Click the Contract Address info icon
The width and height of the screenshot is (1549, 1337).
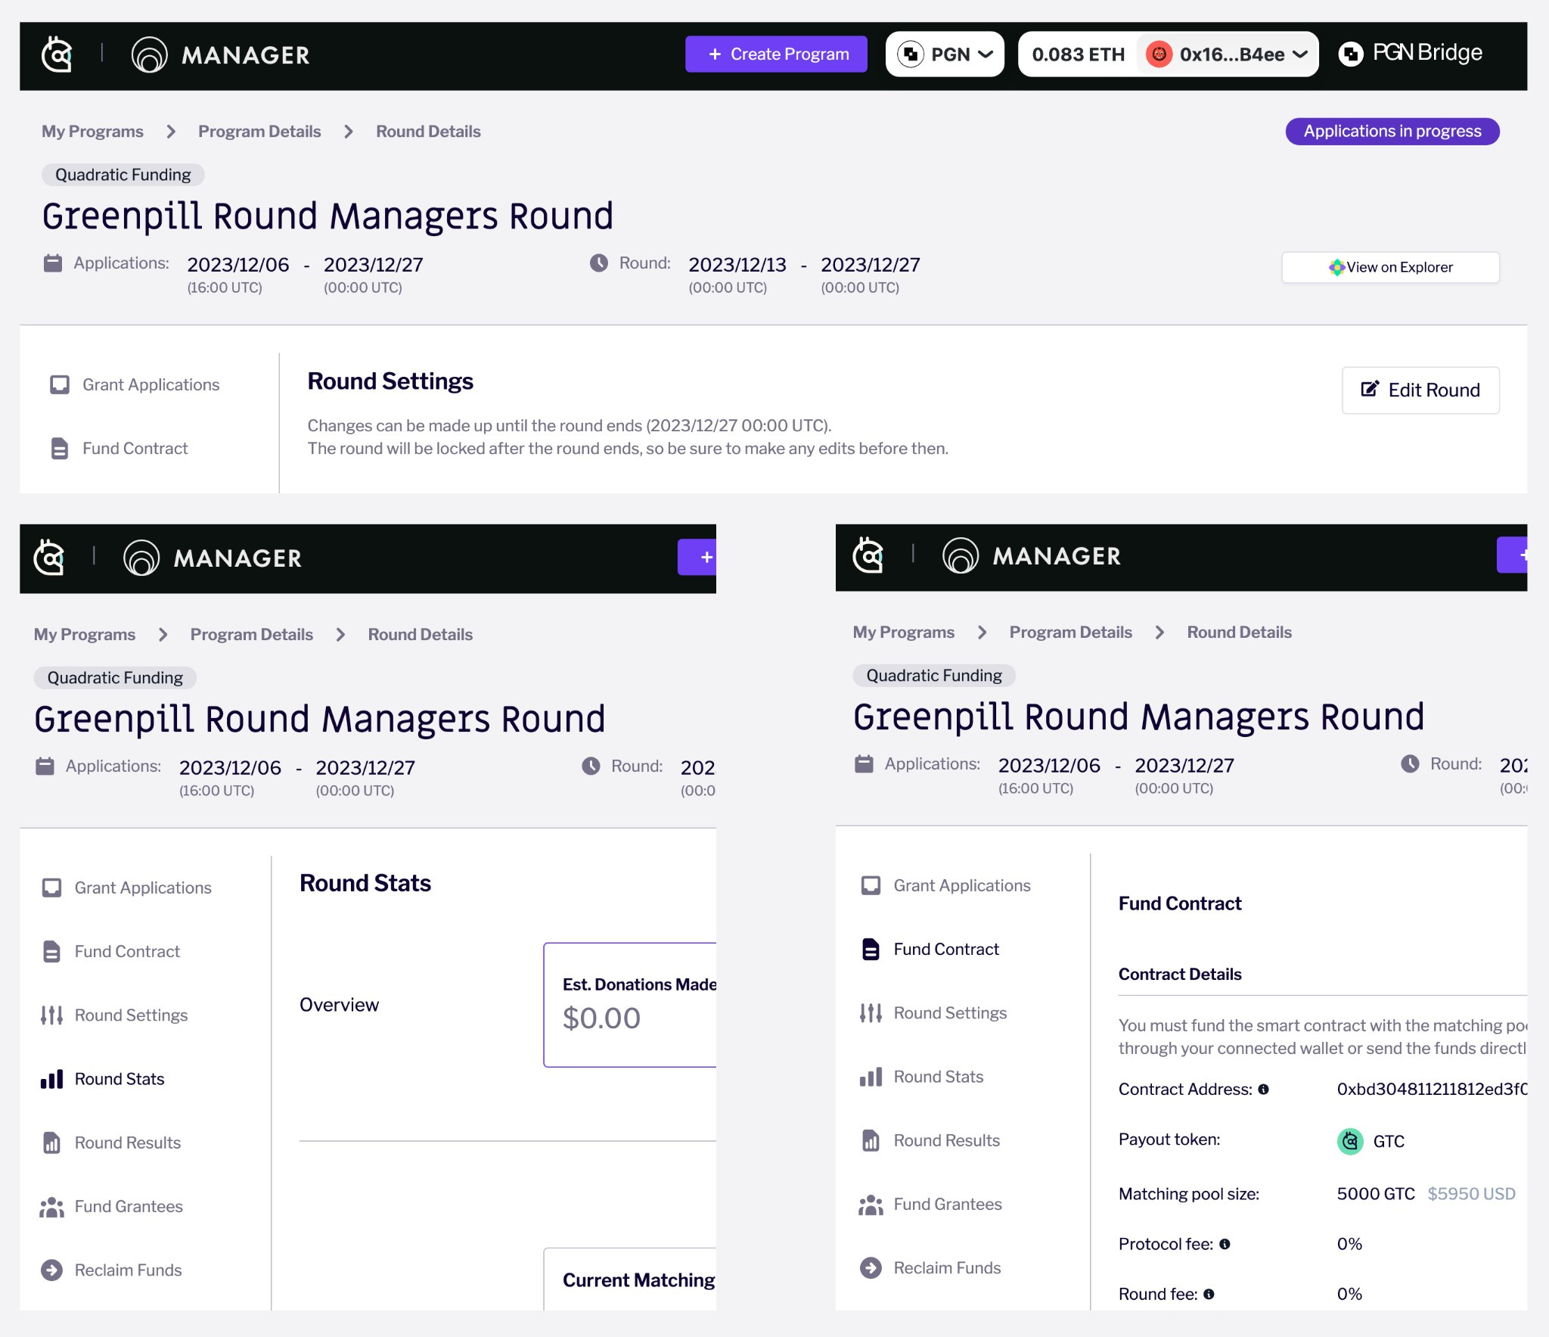click(x=1263, y=1090)
